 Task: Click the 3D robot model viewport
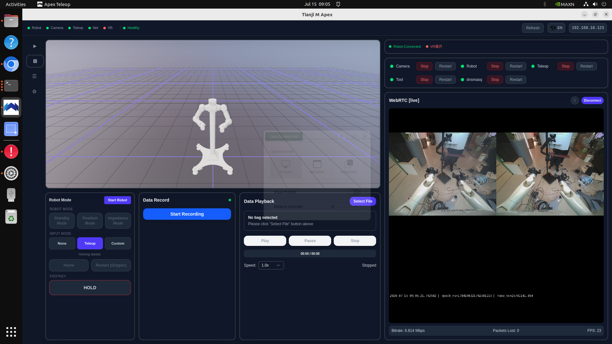(x=213, y=114)
